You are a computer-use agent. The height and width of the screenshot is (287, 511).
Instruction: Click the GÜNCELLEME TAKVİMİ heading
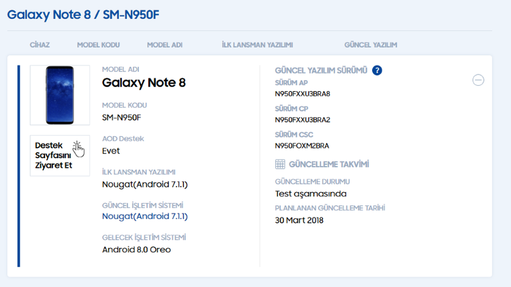click(329, 164)
